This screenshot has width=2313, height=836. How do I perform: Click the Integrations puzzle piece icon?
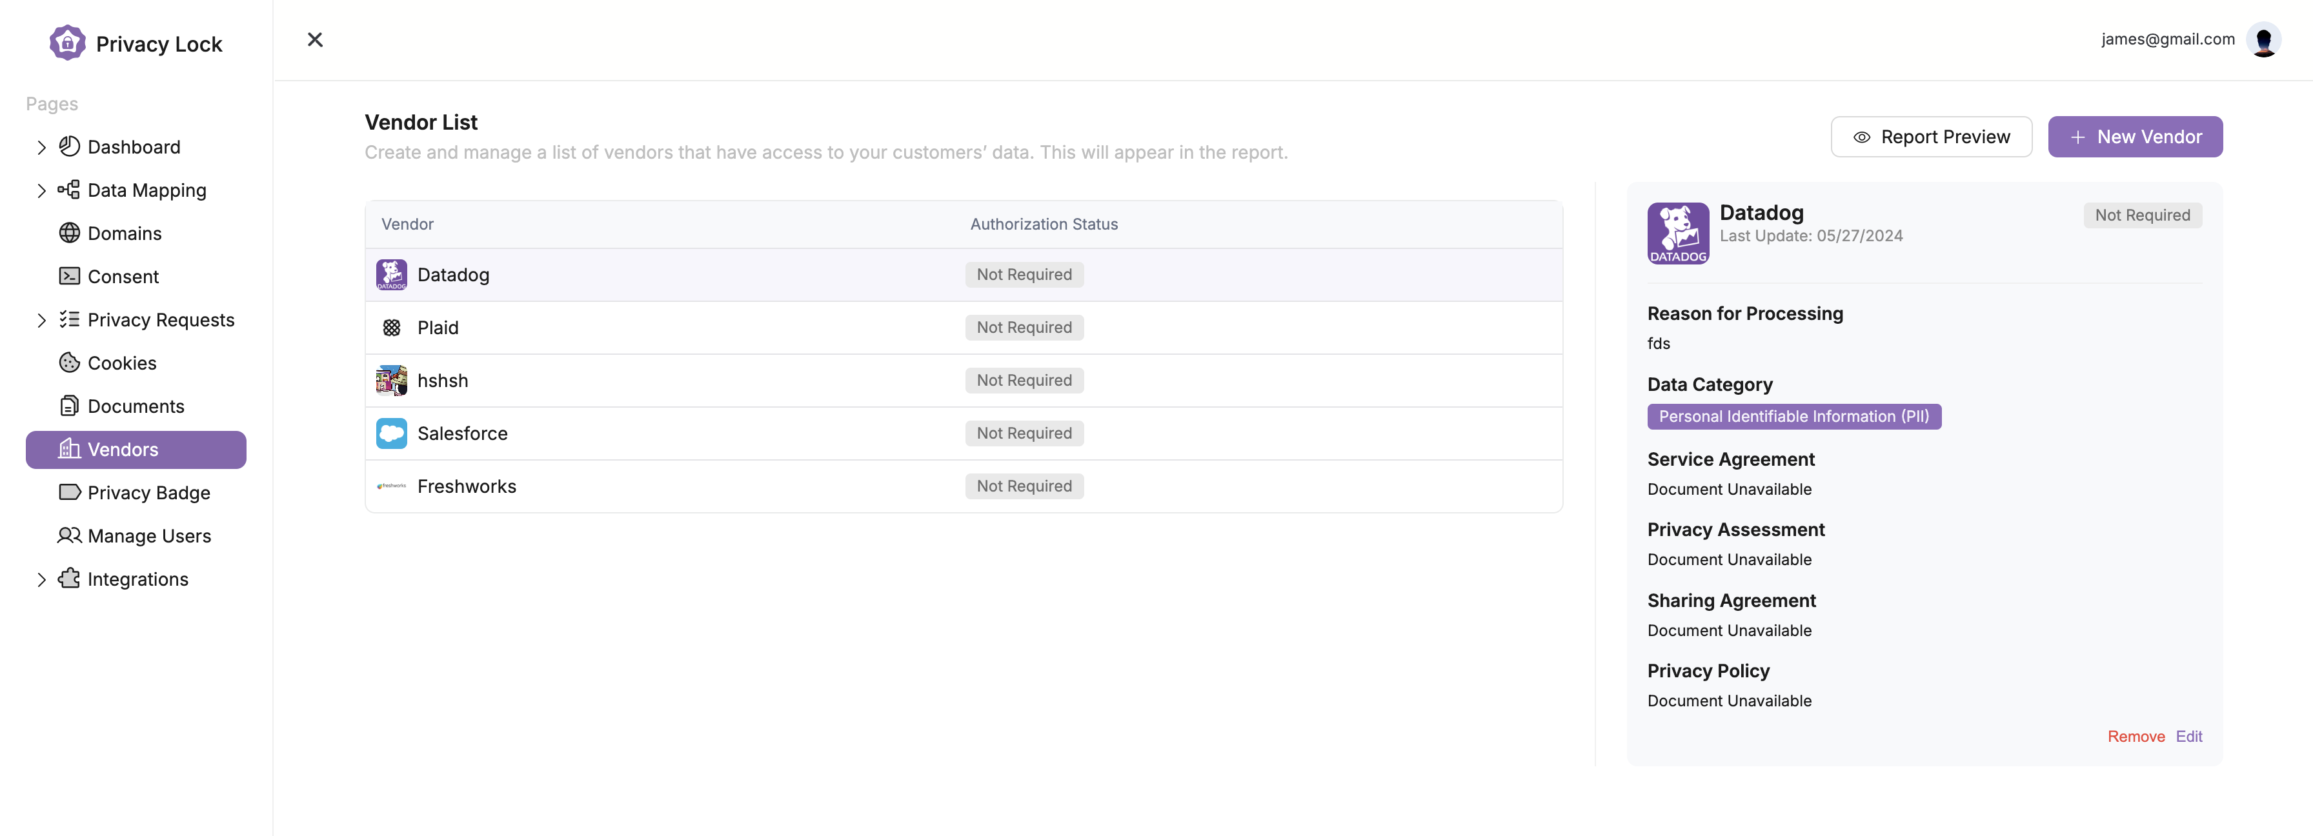[69, 579]
